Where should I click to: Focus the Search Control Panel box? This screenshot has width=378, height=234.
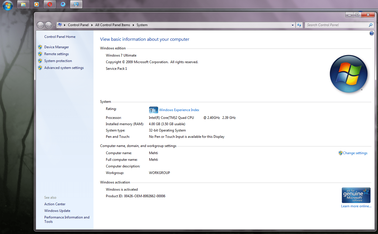click(x=337, y=25)
